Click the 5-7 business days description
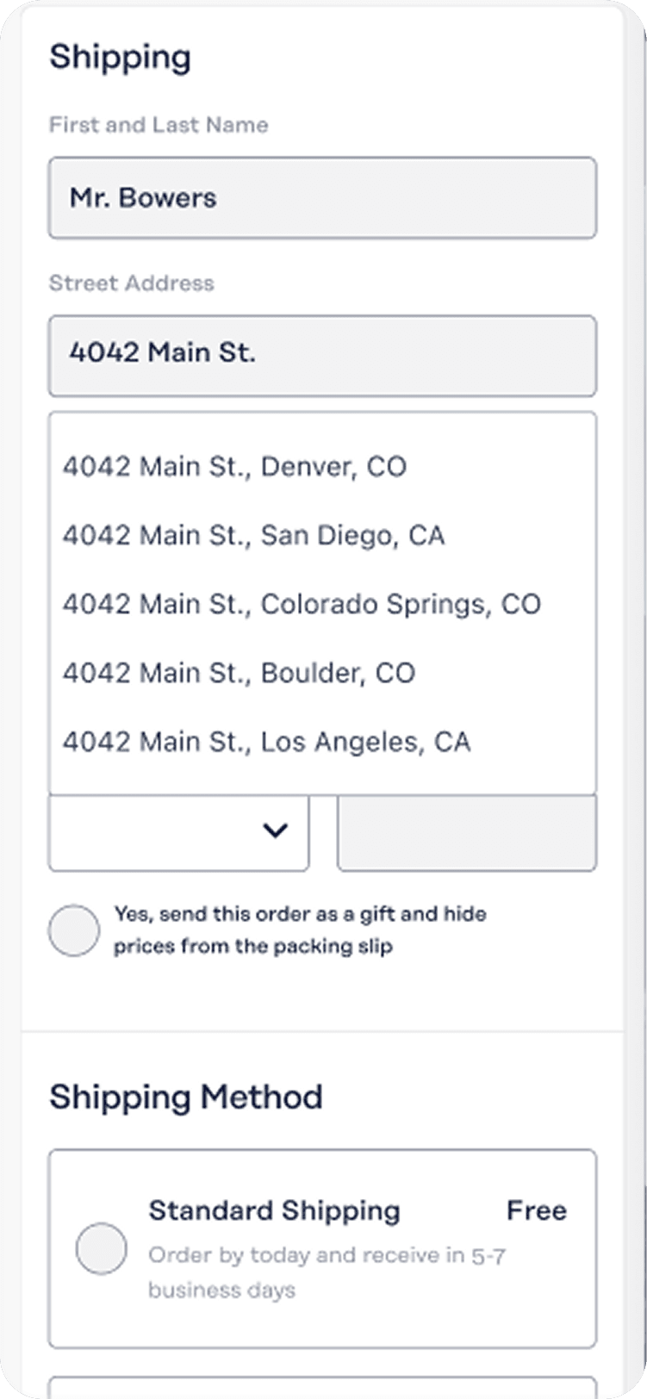The width and height of the screenshot is (647, 1399). (326, 1272)
